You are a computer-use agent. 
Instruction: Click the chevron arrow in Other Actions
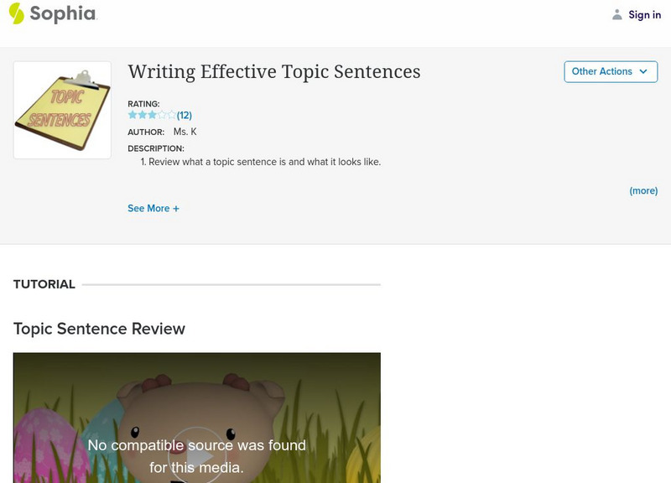coord(643,71)
